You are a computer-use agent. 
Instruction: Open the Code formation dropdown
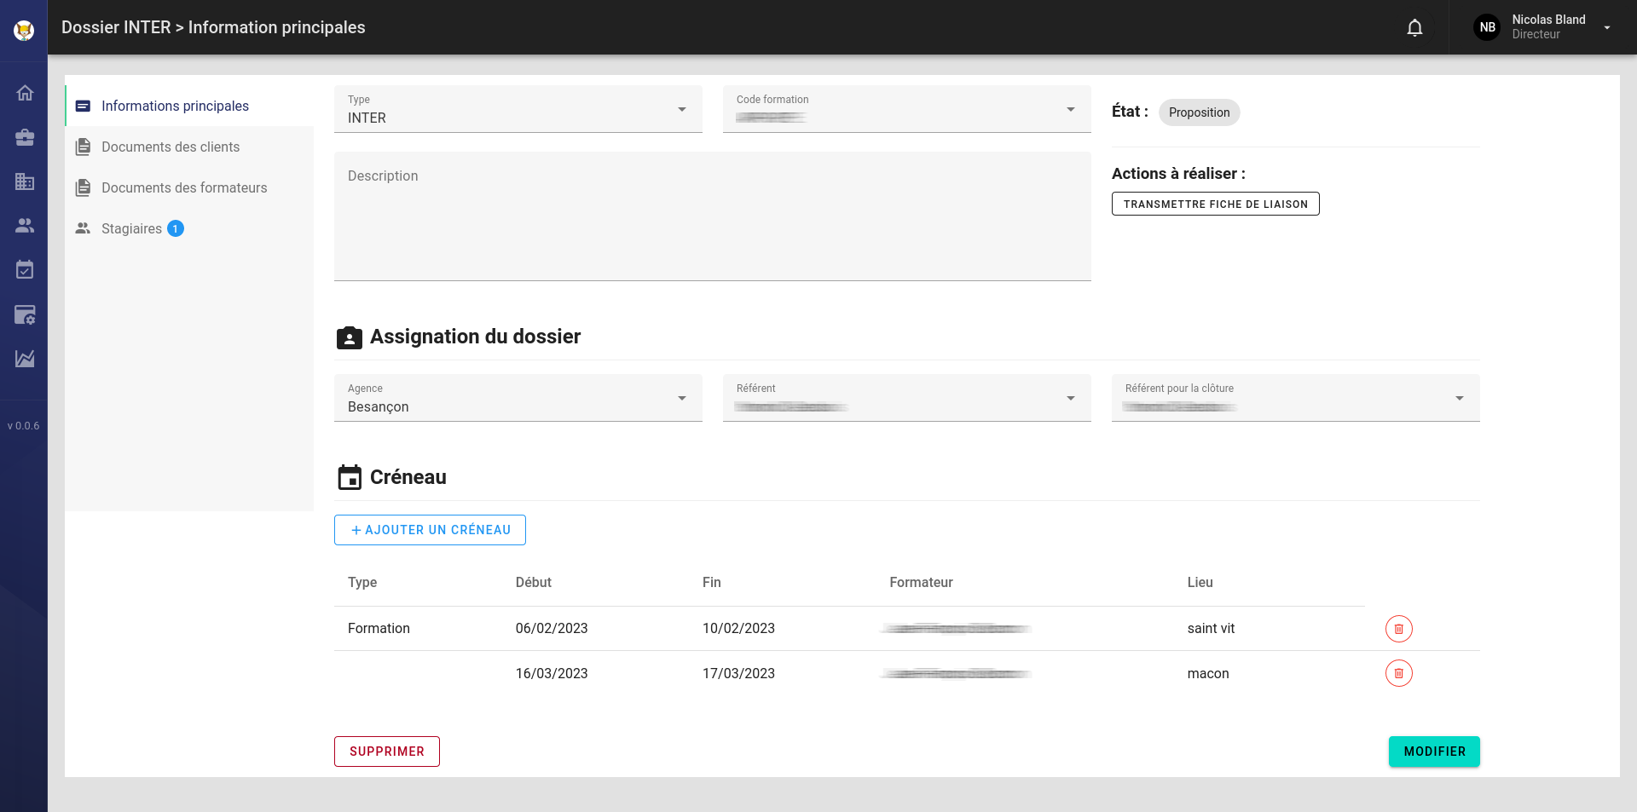click(x=906, y=110)
